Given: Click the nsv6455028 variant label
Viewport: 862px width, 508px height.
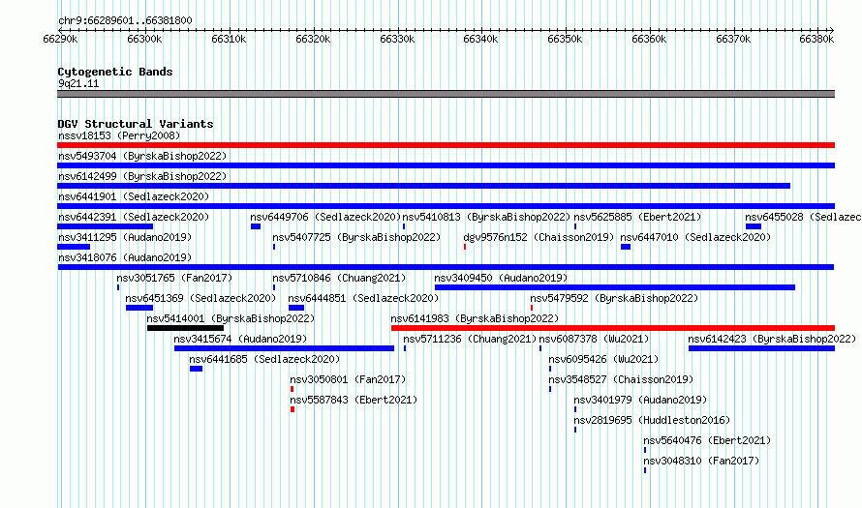Looking at the screenshot, I should [803, 217].
